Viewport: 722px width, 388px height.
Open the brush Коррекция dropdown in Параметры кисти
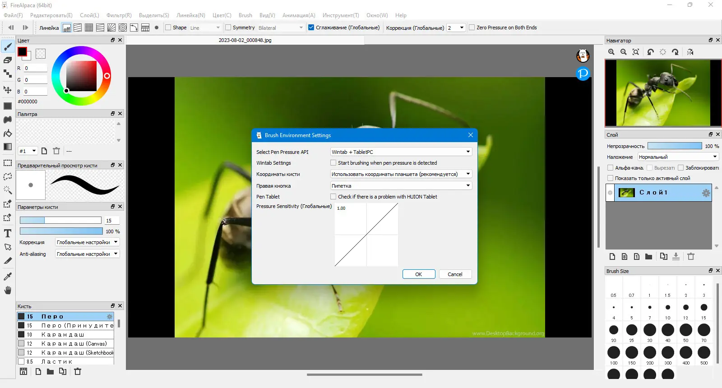(87, 242)
